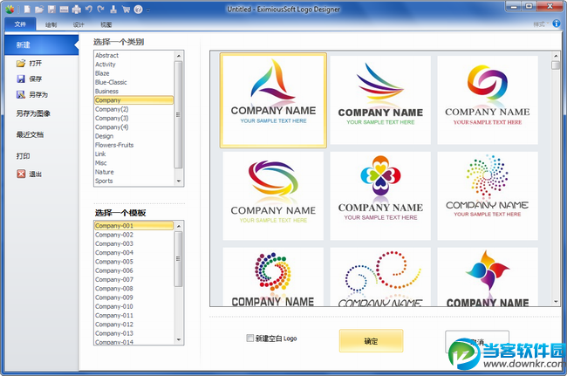567x376 pixels.
Task: Confirm with the 确定 button
Action: pos(371,340)
